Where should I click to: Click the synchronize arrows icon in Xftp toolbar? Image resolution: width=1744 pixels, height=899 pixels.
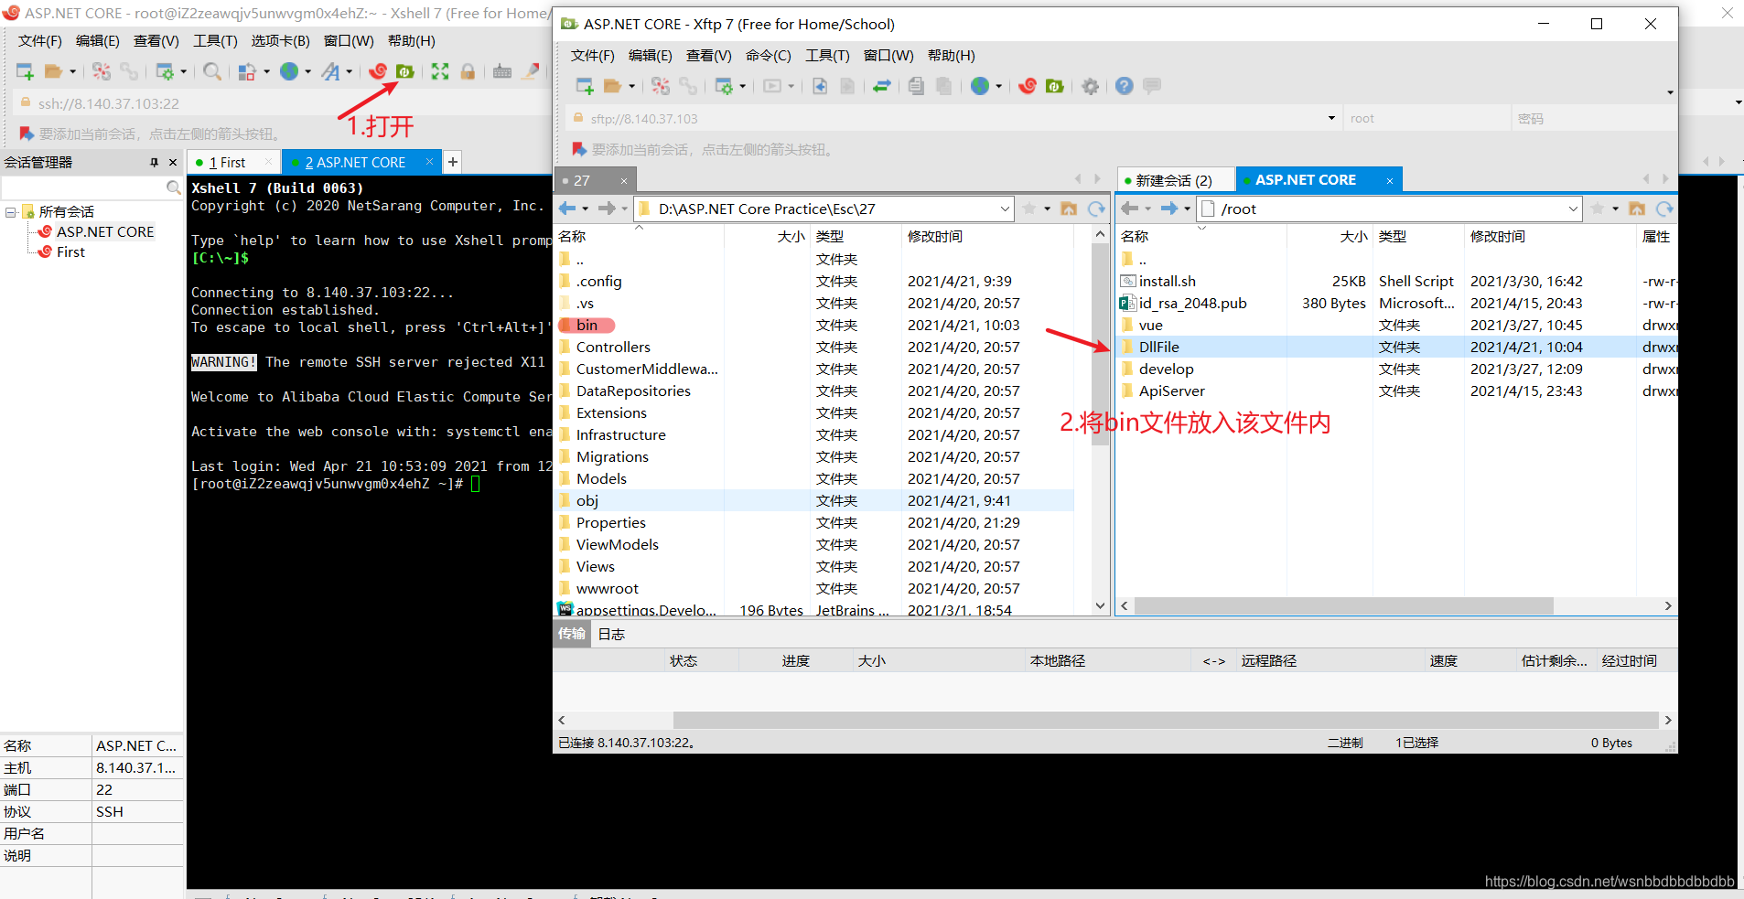click(x=882, y=86)
